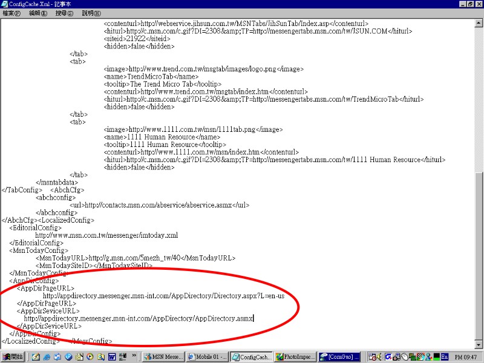Screen dimensions: 484x363
Task: Click the 1111.com.tw msn index.htm contenturl line
Action: coord(201,152)
